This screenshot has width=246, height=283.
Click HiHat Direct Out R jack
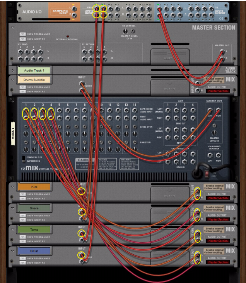[198, 261]
